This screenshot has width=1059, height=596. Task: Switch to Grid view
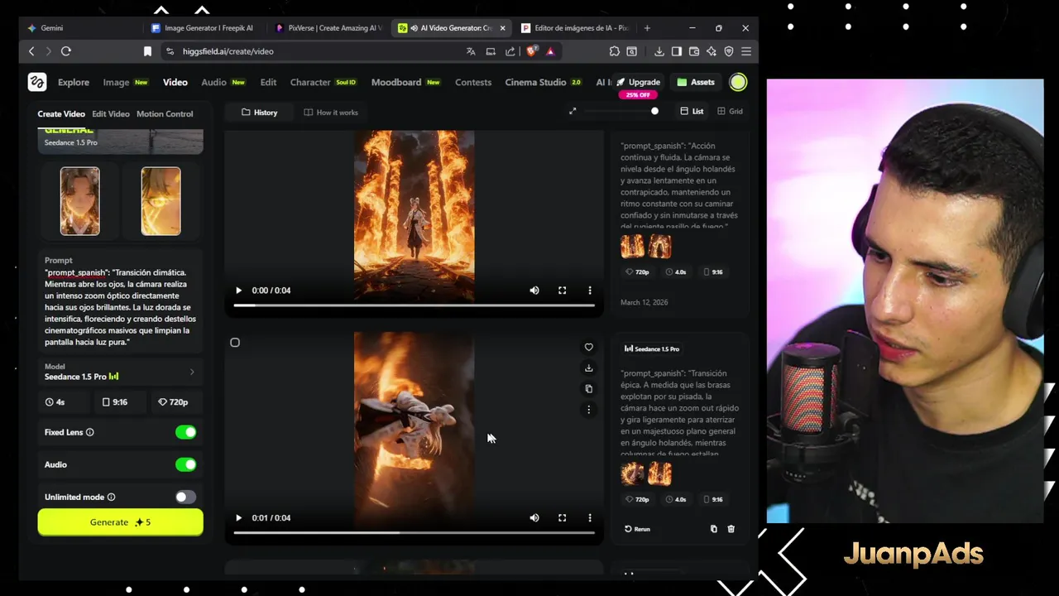tap(730, 111)
